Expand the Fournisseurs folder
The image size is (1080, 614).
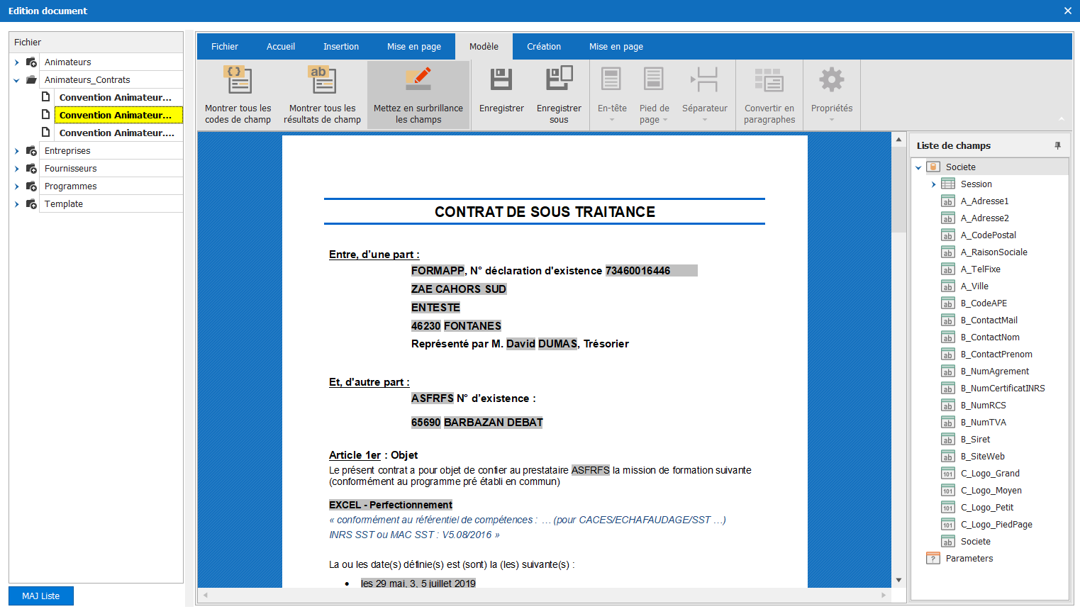(x=17, y=169)
